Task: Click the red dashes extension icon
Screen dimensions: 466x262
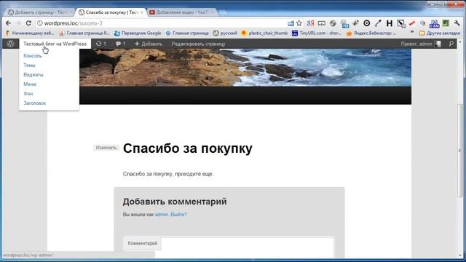Action: [x=412, y=23]
